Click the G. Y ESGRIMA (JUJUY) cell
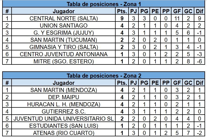 pos(64,33)
